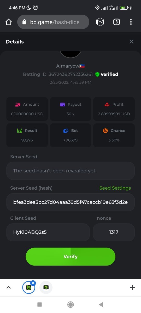
Task: Open Seed Settings link
Action: click(x=115, y=188)
